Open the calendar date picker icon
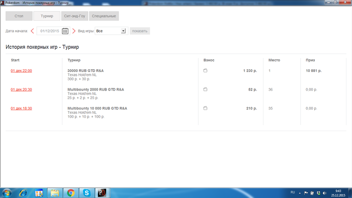The image size is (352, 198). [65, 31]
